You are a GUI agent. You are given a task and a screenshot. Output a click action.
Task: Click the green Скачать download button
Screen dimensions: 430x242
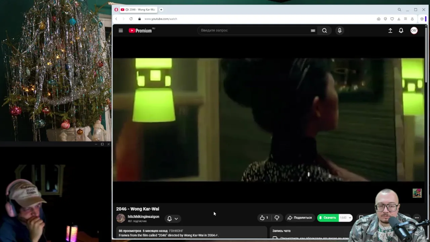[328, 218]
